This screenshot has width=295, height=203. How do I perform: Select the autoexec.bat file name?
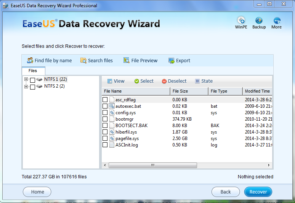pos(128,106)
